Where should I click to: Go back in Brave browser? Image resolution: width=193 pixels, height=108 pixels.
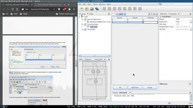pyautogui.click(x=4, y=9)
